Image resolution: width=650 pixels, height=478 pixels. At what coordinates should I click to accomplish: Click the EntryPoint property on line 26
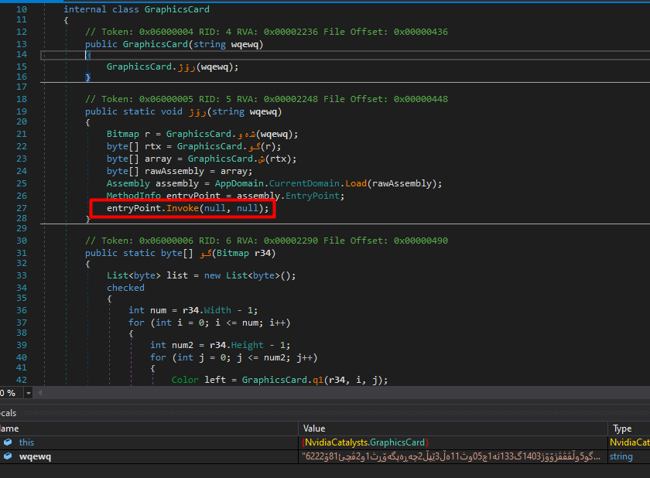313,196
